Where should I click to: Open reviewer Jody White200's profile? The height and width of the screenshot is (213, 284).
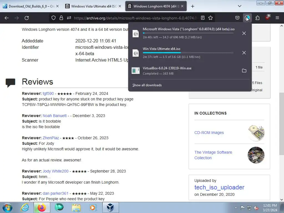55,171
